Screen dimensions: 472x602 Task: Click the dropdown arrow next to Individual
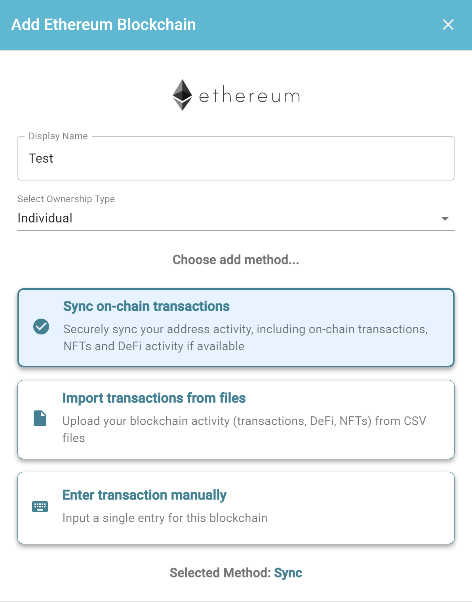pos(445,218)
